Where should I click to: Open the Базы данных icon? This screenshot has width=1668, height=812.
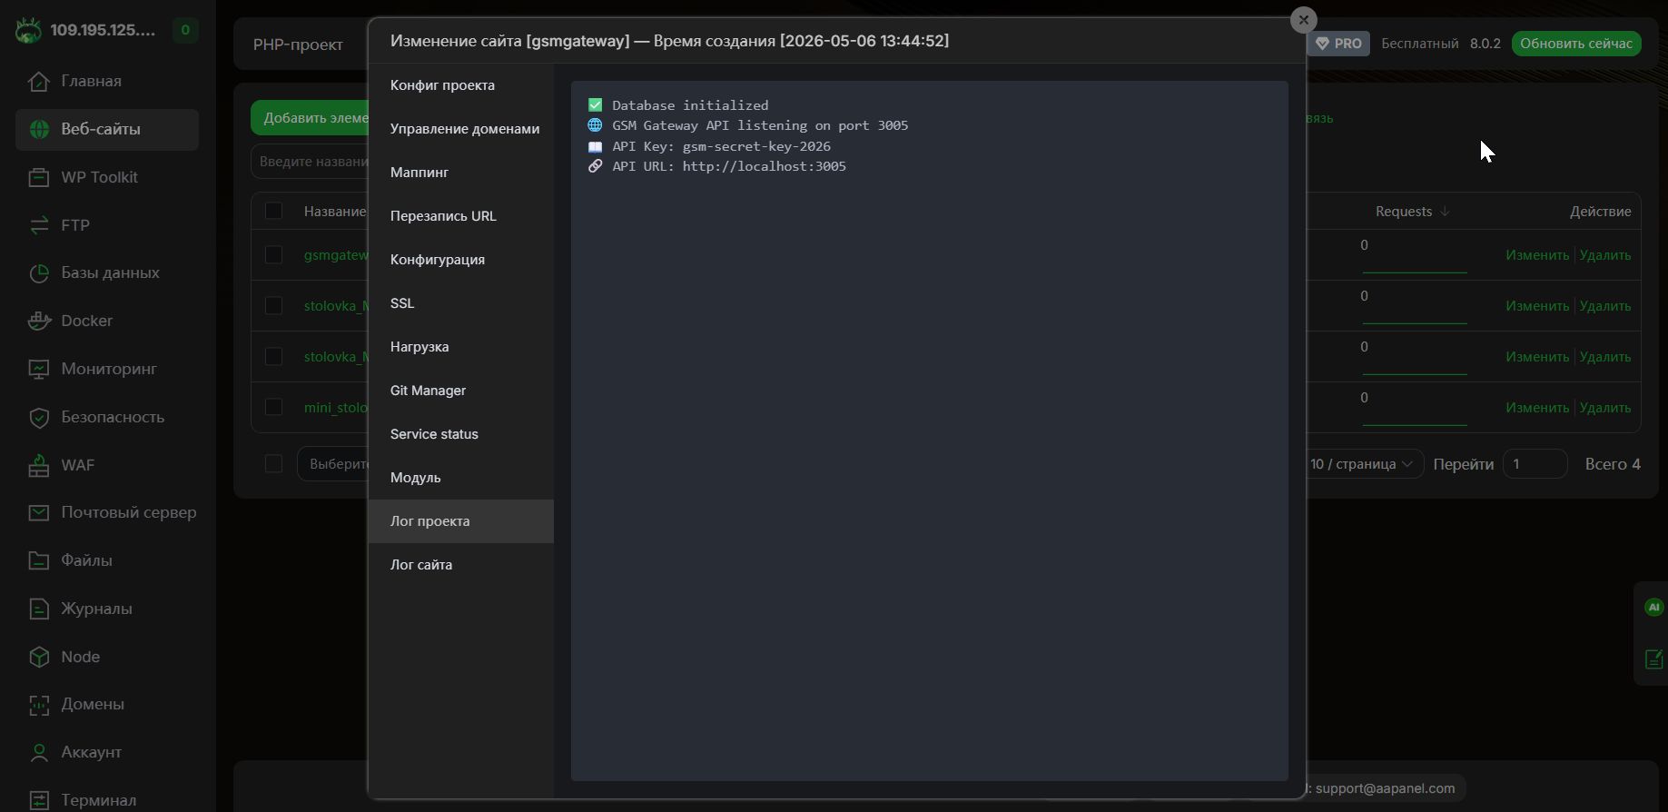(x=39, y=272)
